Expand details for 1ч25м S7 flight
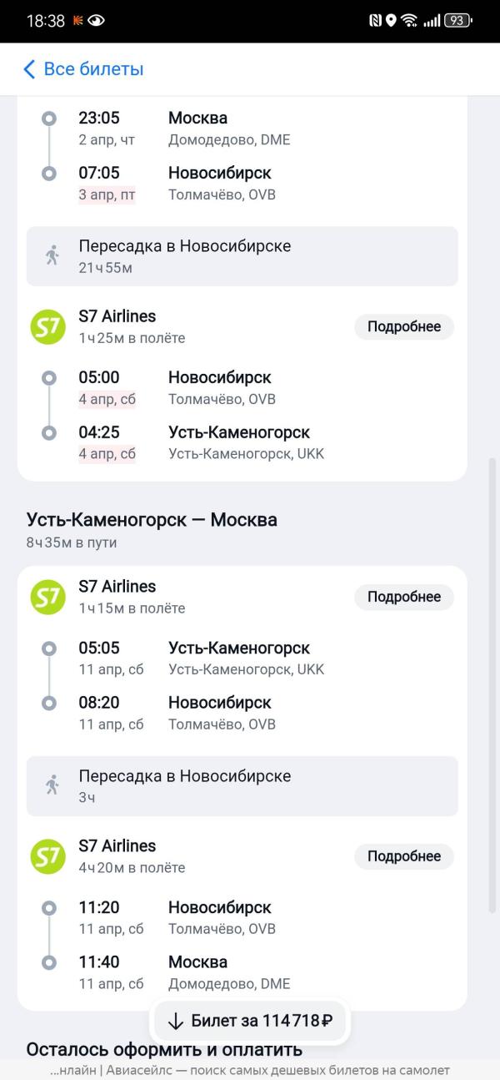Screen dimensions: 500x1080 click(x=404, y=326)
